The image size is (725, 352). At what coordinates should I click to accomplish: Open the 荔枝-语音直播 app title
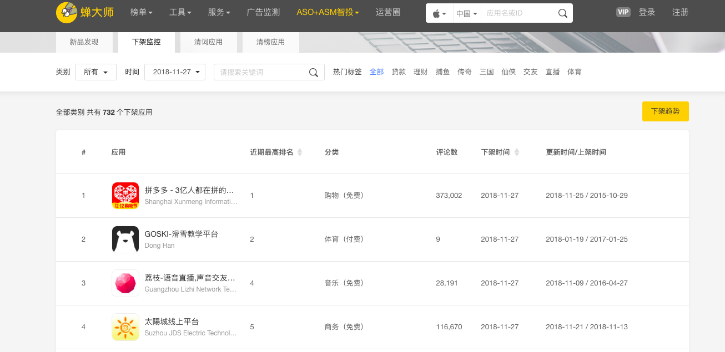point(190,278)
